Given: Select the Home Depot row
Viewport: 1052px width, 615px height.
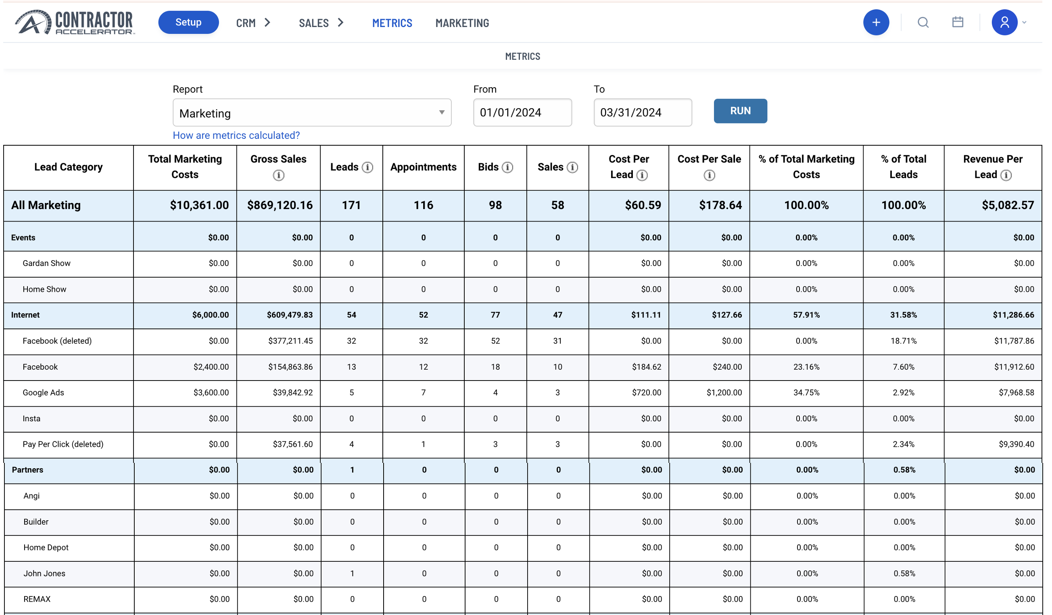Looking at the screenshot, I should [x=524, y=547].
